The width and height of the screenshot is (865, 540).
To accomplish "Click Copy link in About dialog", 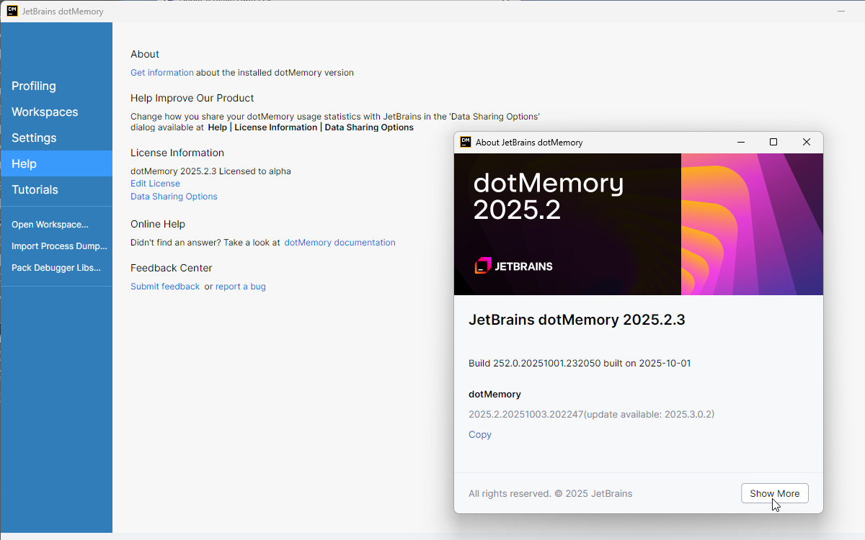I will click(x=479, y=435).
